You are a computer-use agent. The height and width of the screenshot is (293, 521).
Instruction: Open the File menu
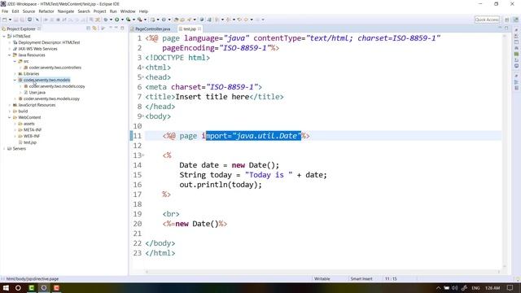coord(5,11)
